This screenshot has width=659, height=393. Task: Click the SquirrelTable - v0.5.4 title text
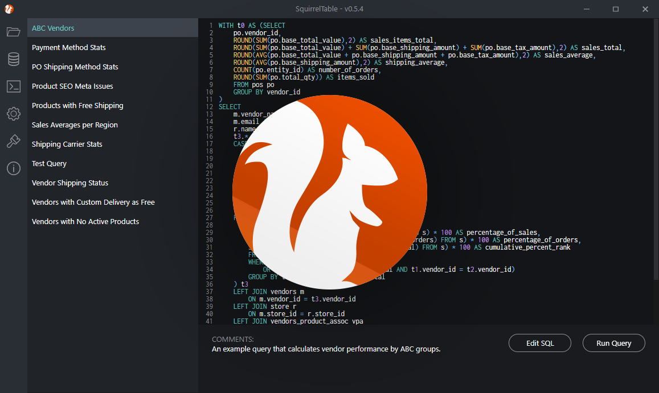click(x=329, y=9)
